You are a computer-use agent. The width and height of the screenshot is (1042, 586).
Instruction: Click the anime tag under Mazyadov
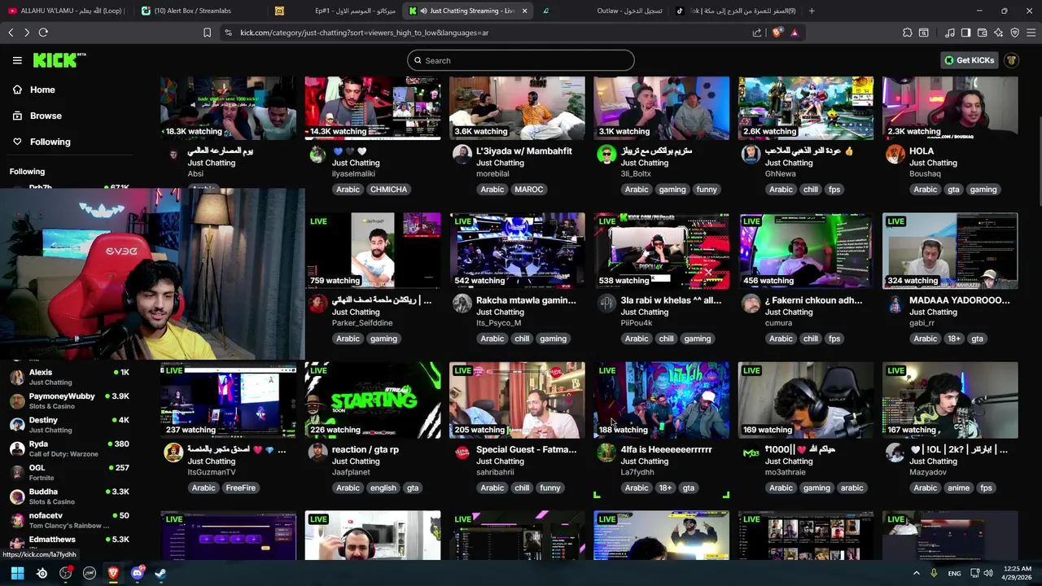tap(958, 488)
